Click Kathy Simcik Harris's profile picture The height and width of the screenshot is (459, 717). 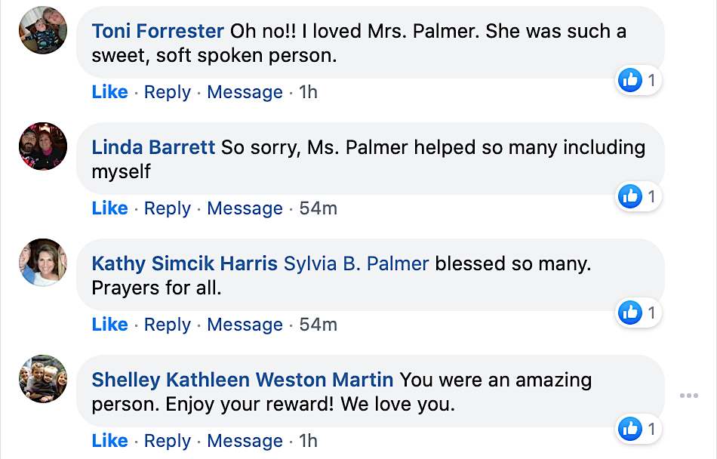point(43,263)
